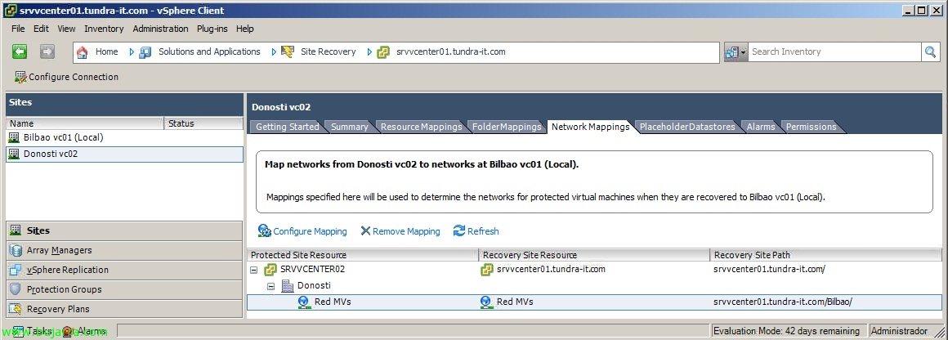
Task: Click the Protection Groups shield icon
Action: click(x=16, y=289)
